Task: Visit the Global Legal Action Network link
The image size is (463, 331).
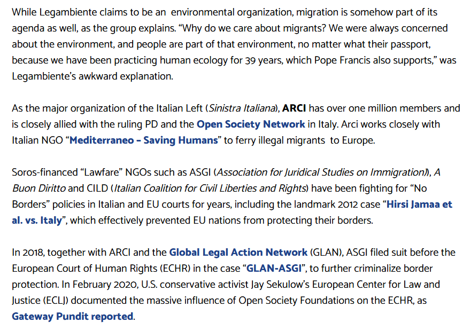Action: pos(238,253)
